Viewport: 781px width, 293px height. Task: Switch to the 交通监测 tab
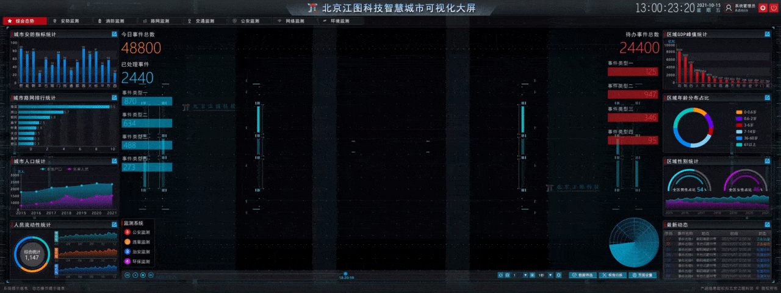point(204,21)
